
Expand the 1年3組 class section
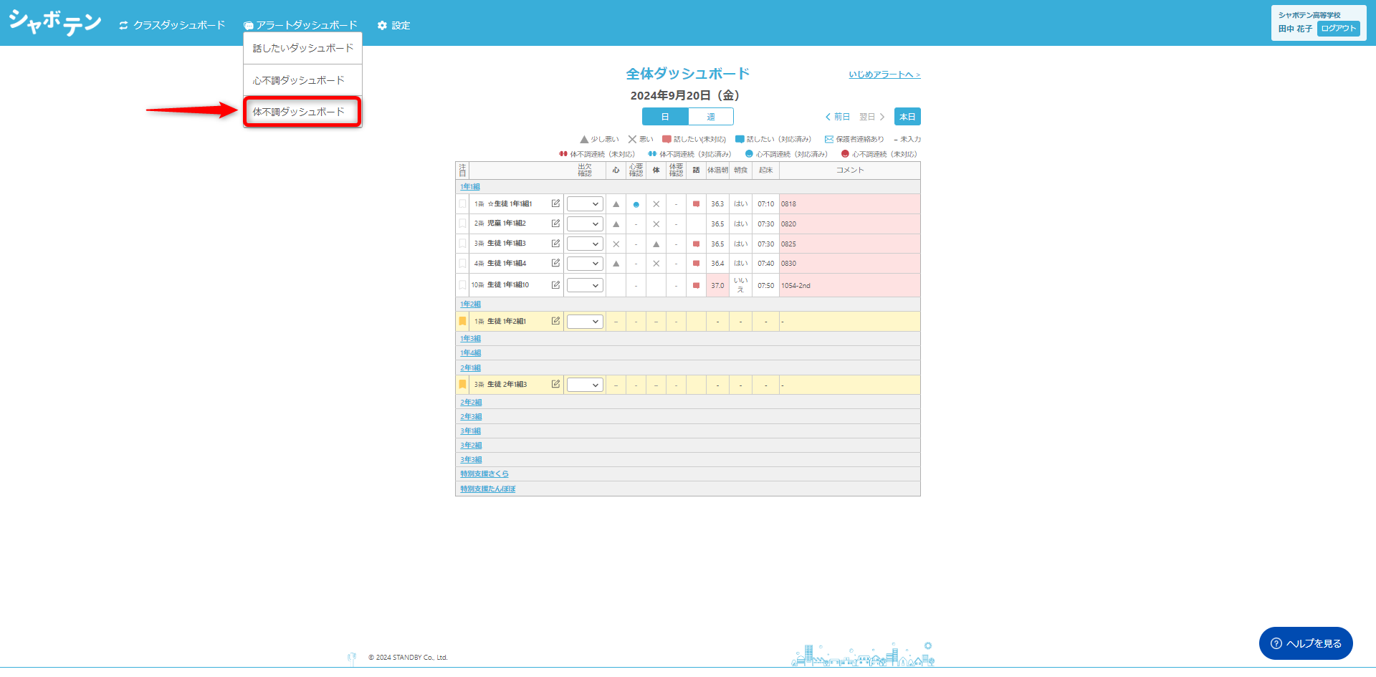pos(471,339)
